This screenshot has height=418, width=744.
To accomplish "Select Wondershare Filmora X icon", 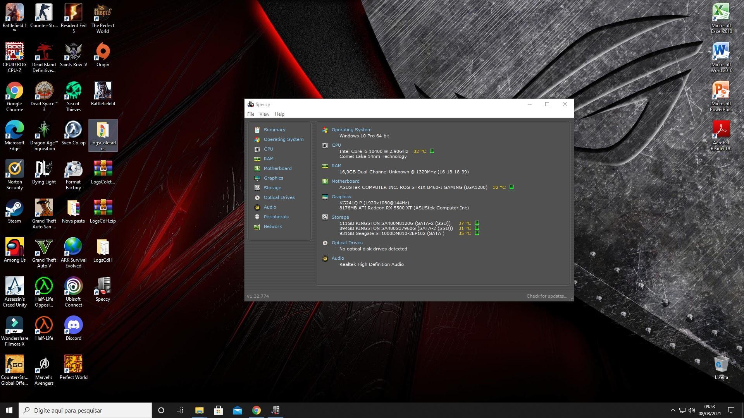I will pos(15,331).
